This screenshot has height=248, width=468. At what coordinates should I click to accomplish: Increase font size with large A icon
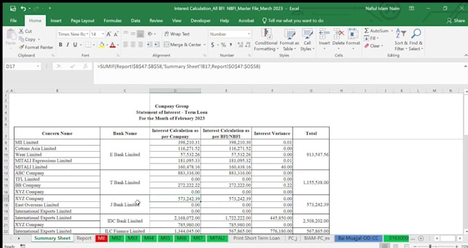click(x=109, y=34)
